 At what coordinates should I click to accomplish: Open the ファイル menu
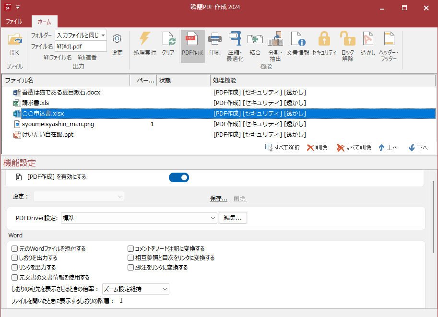tap(14, 22)
